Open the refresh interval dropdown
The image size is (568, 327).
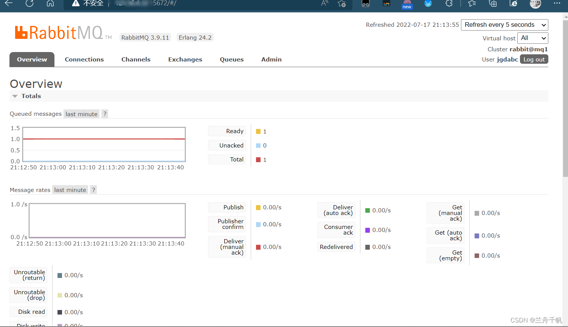504,25
